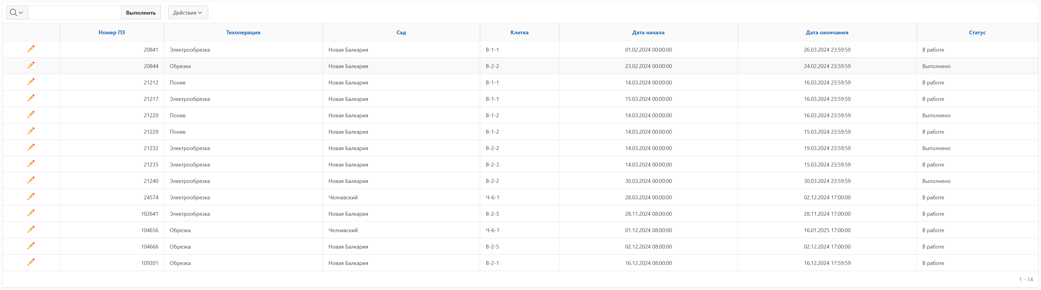The image size is (1041, 290).
Task: Click Обрезка in row 20844
Action: tap(180, 66)
